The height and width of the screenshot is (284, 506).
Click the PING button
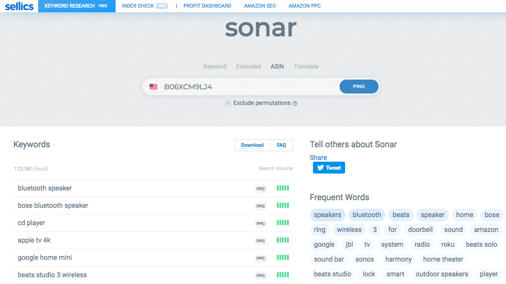point(359,86)
